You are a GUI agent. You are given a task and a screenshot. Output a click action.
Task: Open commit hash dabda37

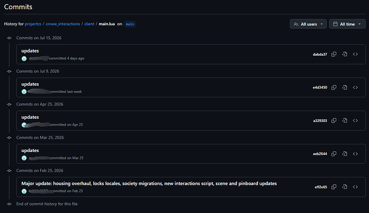tap(320, 54)
